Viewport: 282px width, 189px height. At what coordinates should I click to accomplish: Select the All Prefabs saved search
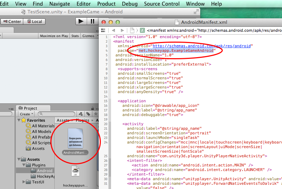tap(39, 137)
